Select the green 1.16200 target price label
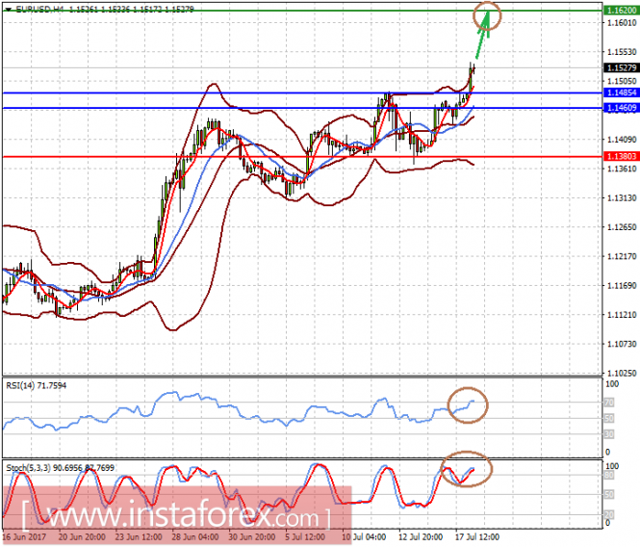The height and width of the screenshot is (547, 640). [619, 9]
